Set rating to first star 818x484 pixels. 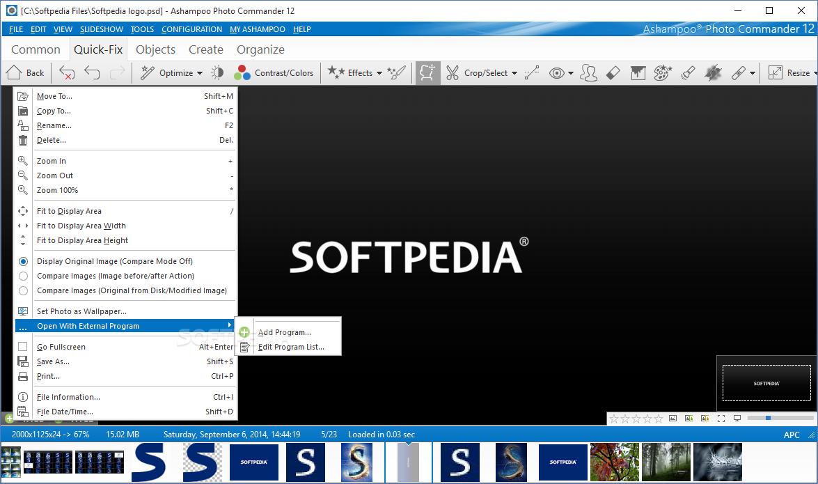pos(614,419)
